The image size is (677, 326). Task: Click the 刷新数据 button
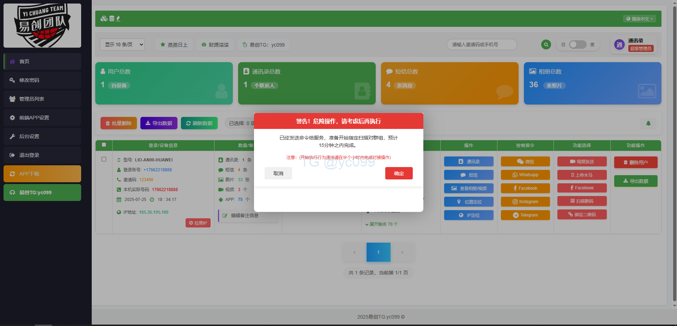click(x=199, y=123)
